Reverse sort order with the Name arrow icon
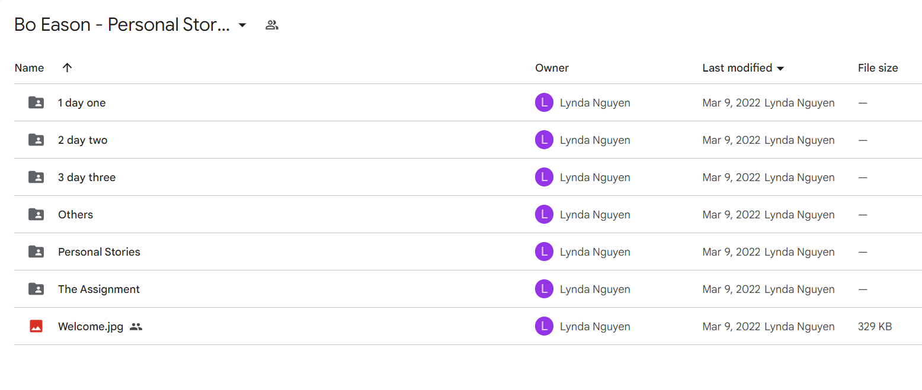This screenshot has width=922, height=390. (67, 67)
